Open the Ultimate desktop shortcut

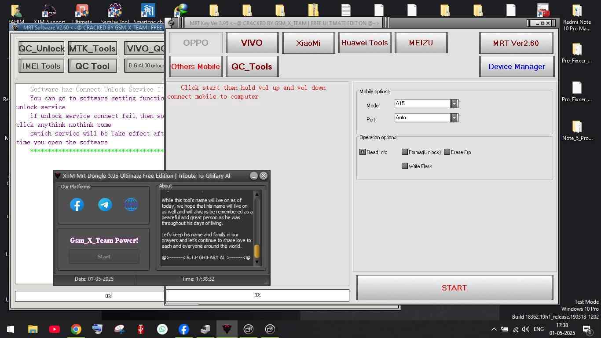coord(82,13)
